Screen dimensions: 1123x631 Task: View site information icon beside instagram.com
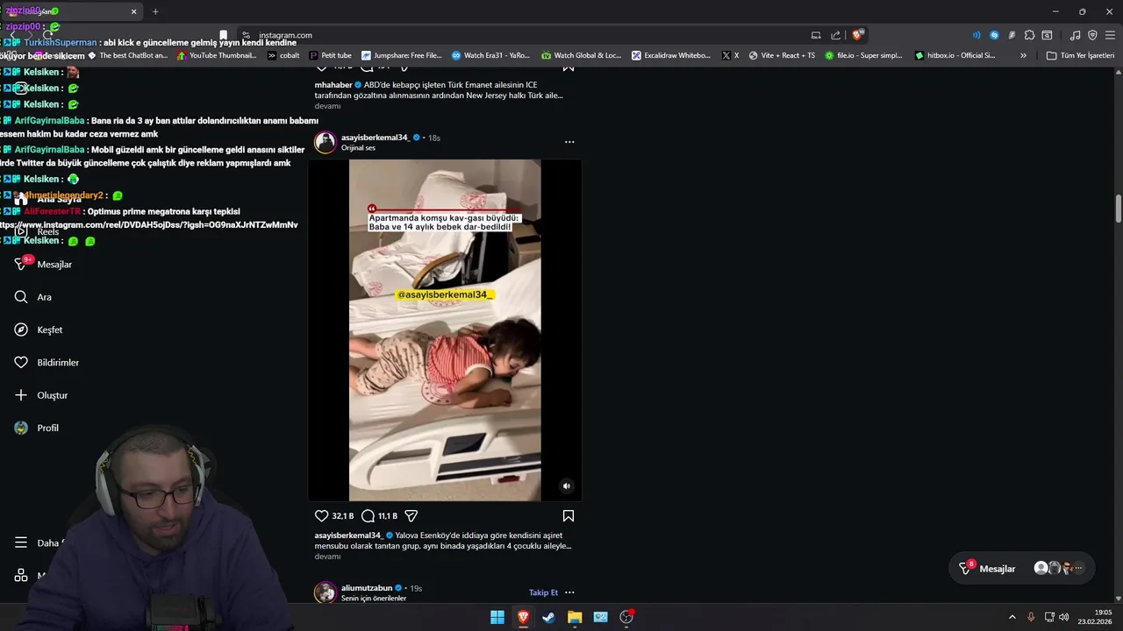247,35
